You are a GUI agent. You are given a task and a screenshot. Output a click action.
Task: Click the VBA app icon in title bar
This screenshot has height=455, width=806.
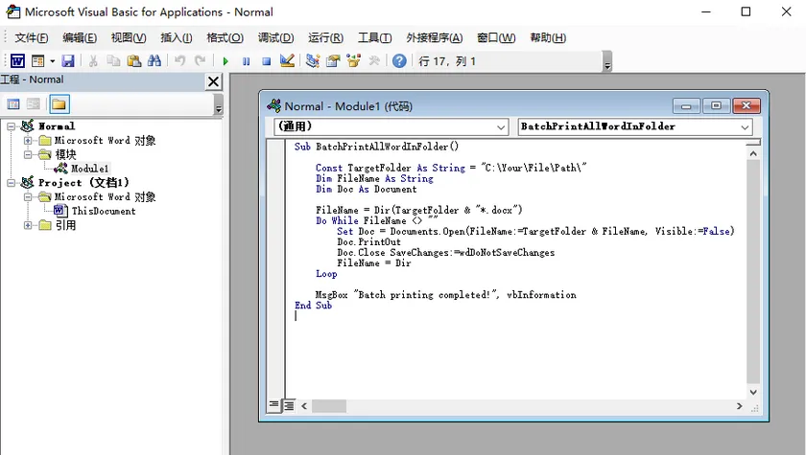(12, 11)
